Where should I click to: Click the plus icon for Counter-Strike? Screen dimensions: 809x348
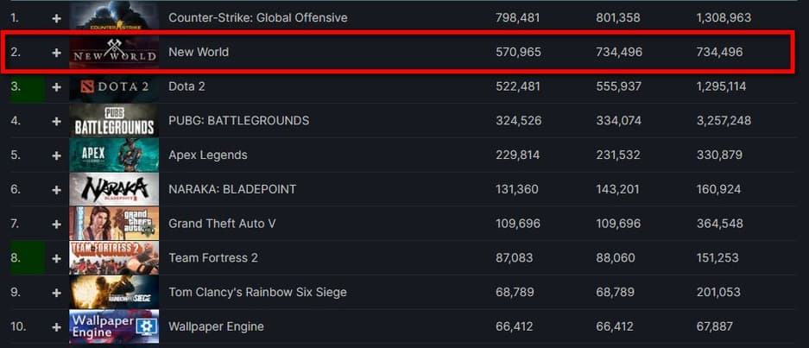[x=57, y=17]
